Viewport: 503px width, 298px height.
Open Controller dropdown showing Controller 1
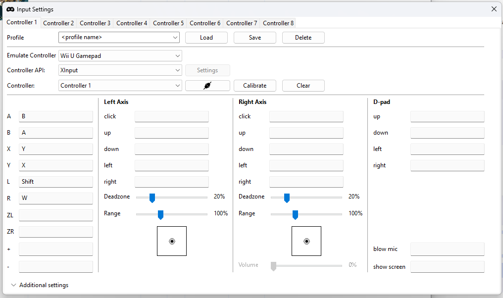click(x=120, y=86)
